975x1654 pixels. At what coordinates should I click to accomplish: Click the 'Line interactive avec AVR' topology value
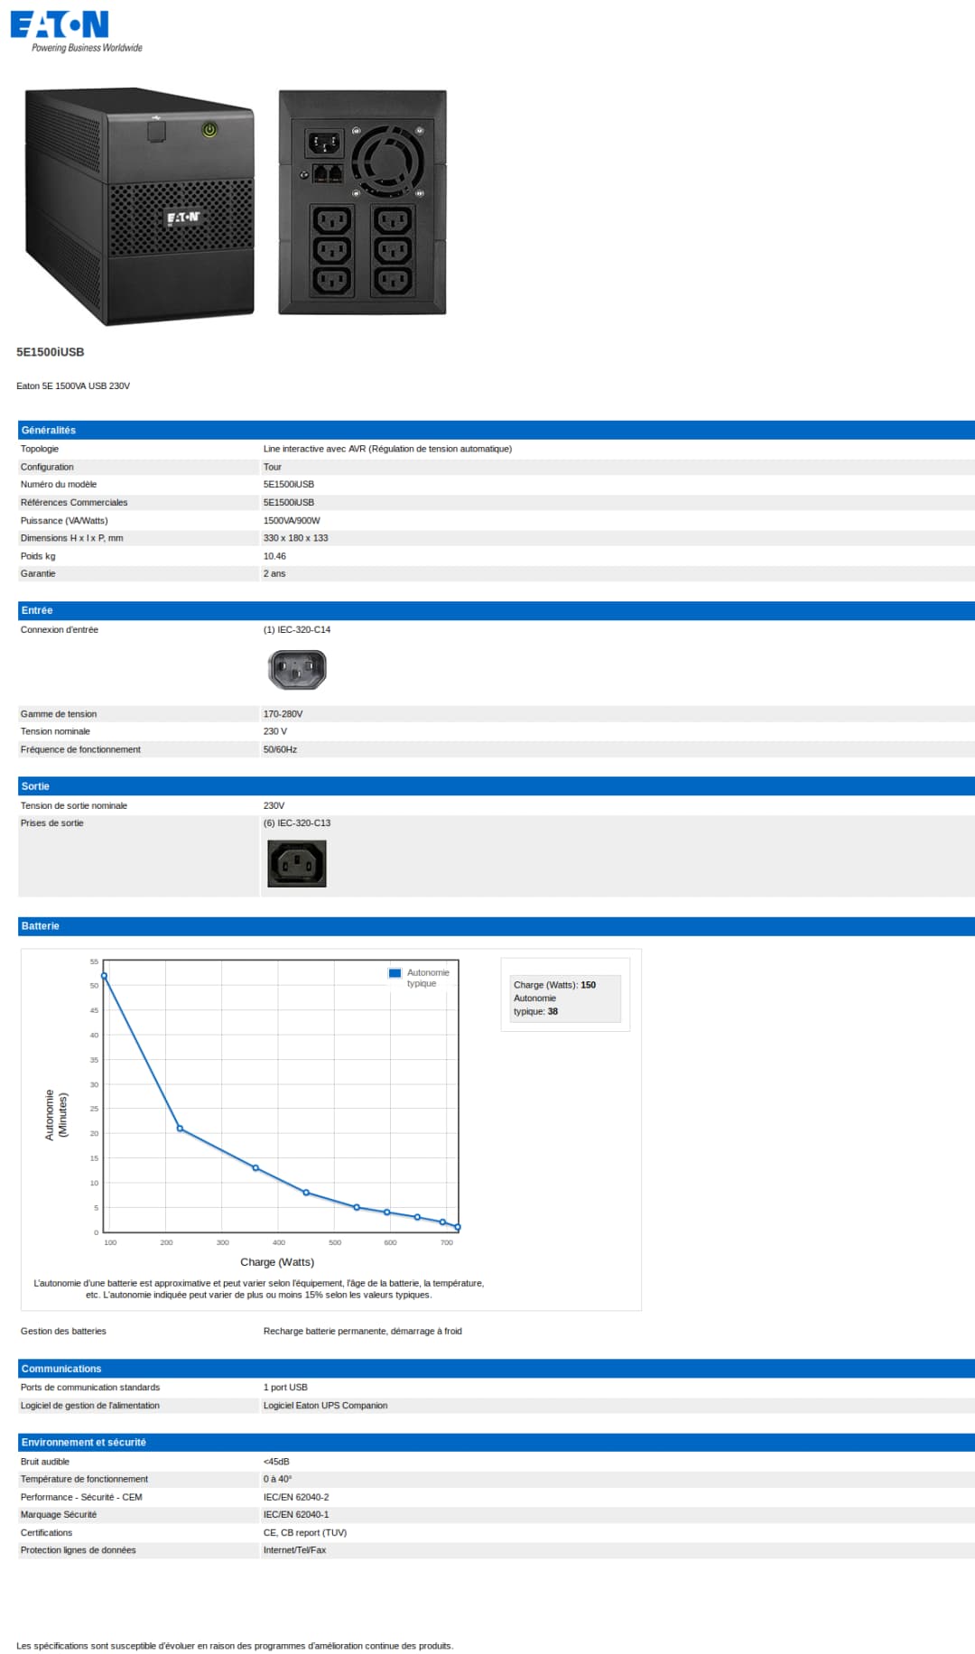pos(387,449)
